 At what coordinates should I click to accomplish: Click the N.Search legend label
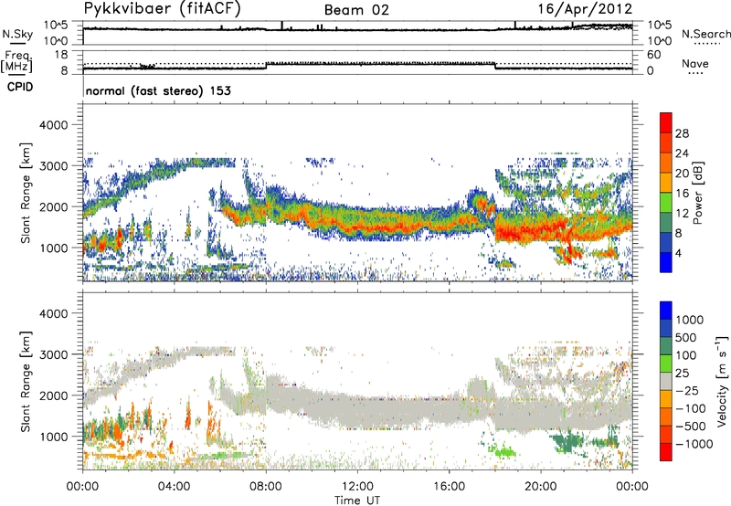tap(705, 34)
